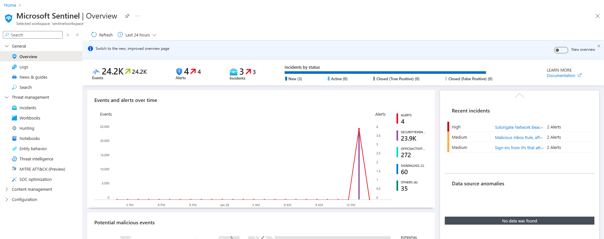
Task: Focus the sidebar Search input field
Action: coord(33,35)
